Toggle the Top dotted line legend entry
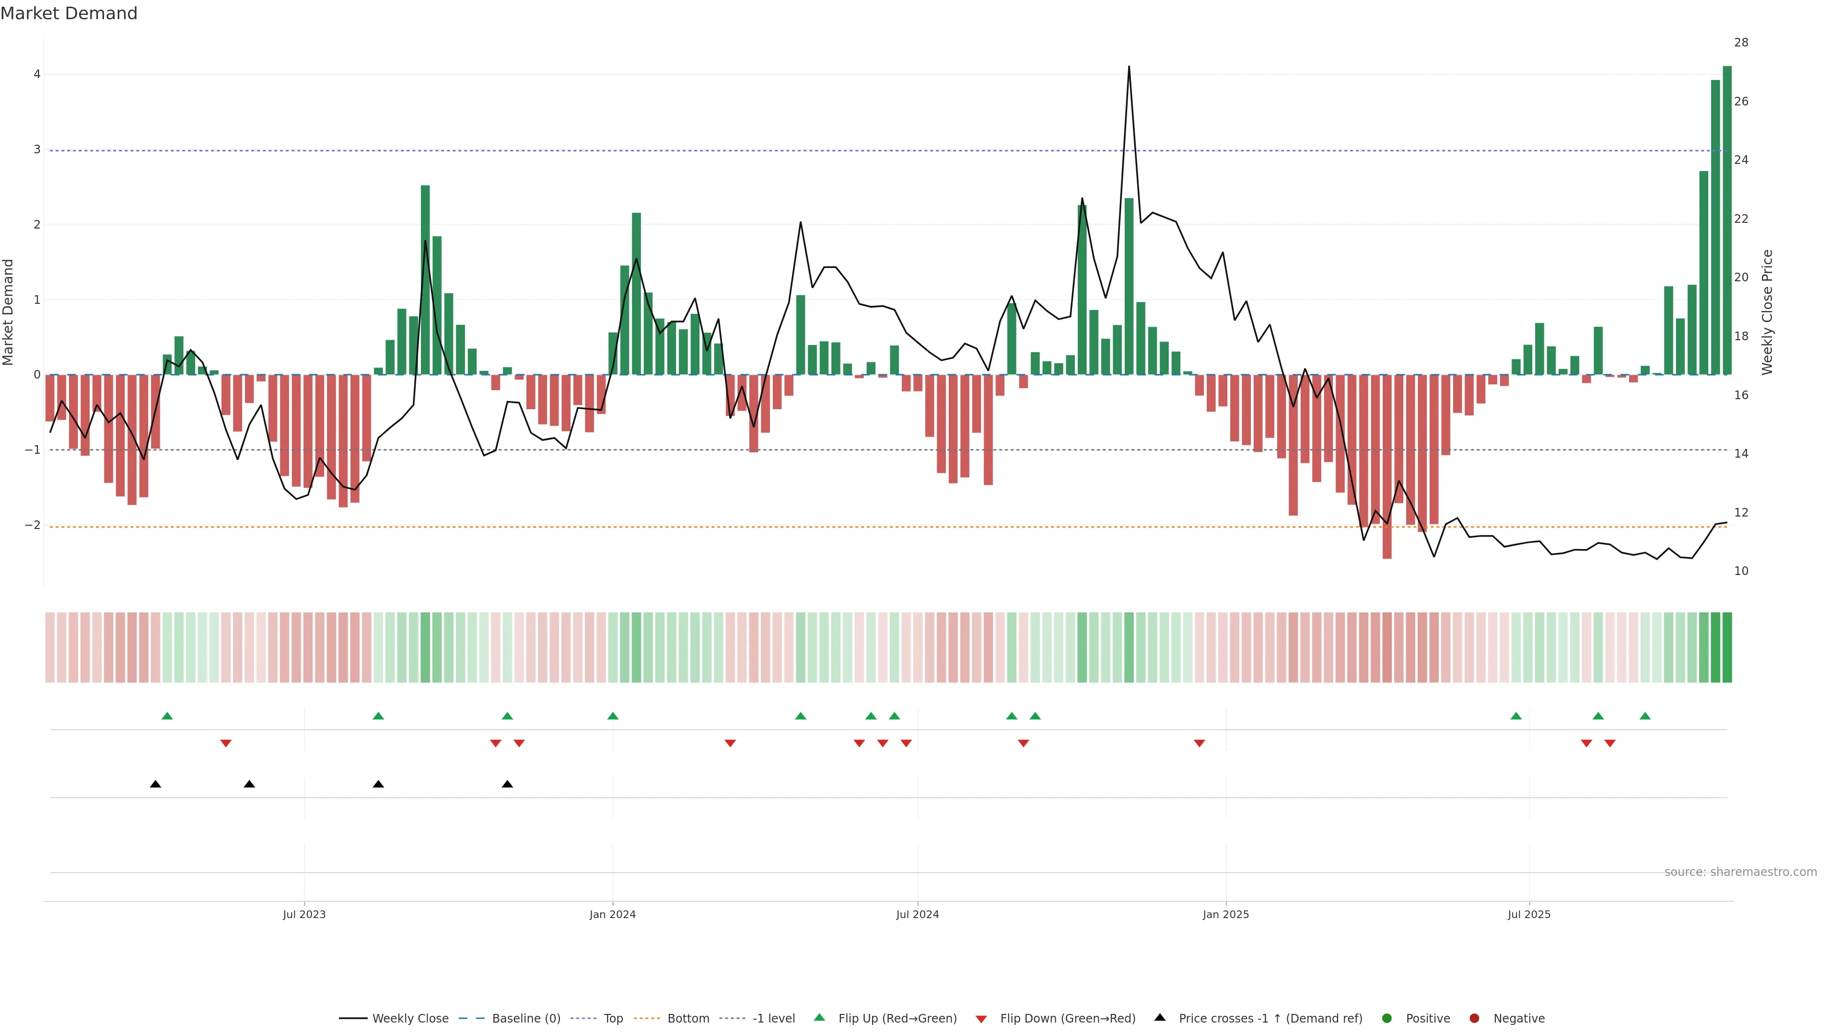1841x1035 pixels. (x=613, y=1019)
